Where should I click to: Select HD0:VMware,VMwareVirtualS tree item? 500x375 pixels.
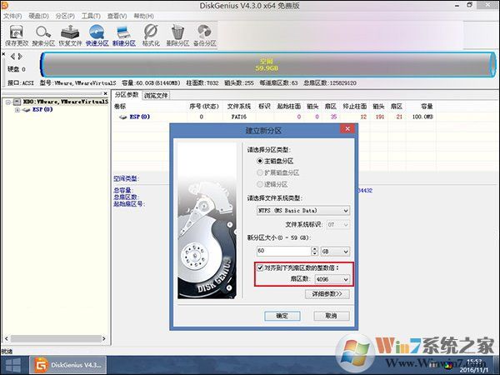coord(66,102)
